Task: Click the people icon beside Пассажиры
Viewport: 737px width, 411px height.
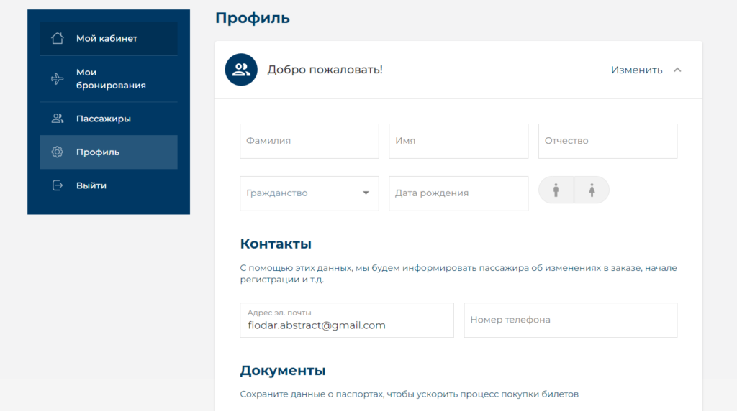Action: coord(58,119)
